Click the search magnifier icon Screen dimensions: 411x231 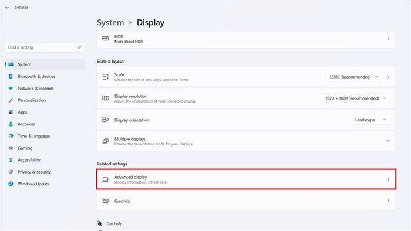coord(79,47)
